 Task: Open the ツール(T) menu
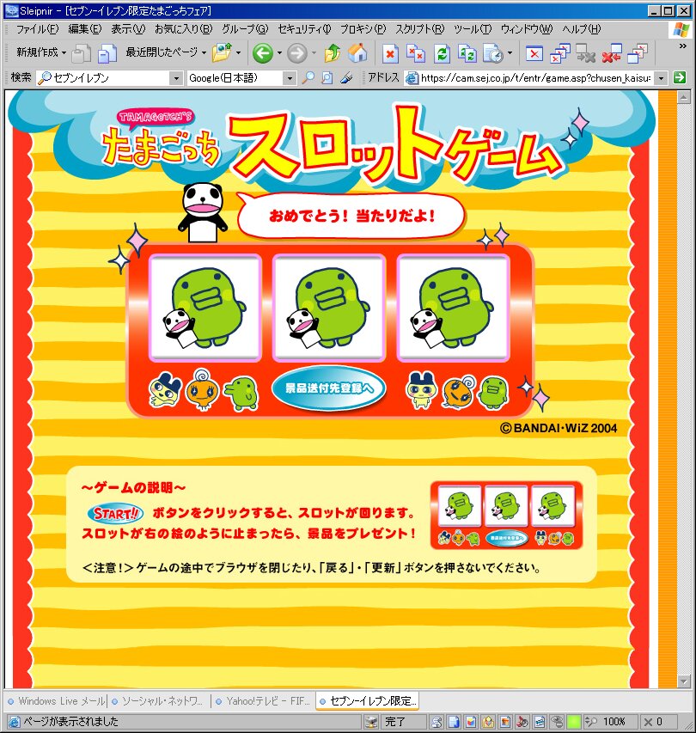pyautogui.click(x=472, y=29)
